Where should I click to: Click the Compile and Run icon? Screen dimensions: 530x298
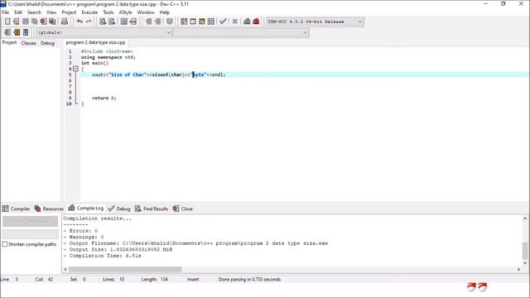202,22
